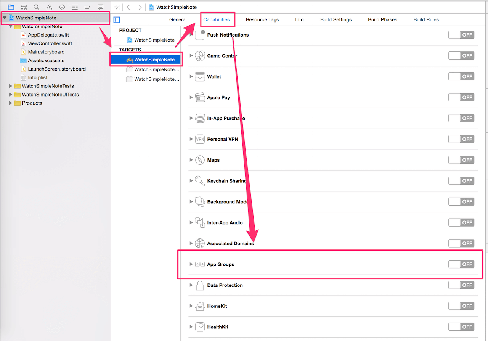Expand the Game Center disclosure triangle
The image size is (488, 341).
tap(191, 56)
